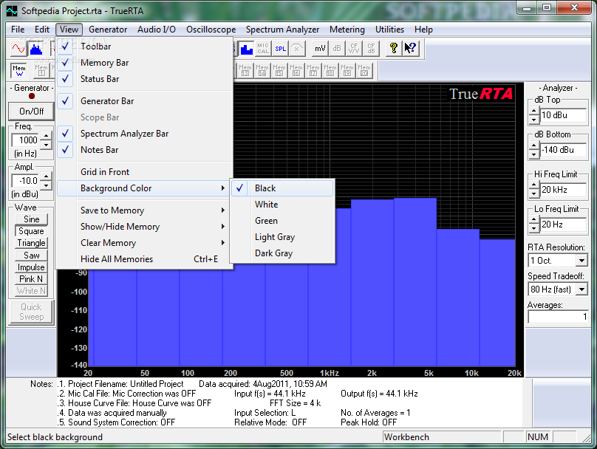Toggle the Generator Bar visibility item

pyautogui.click(x=145, y=101)
